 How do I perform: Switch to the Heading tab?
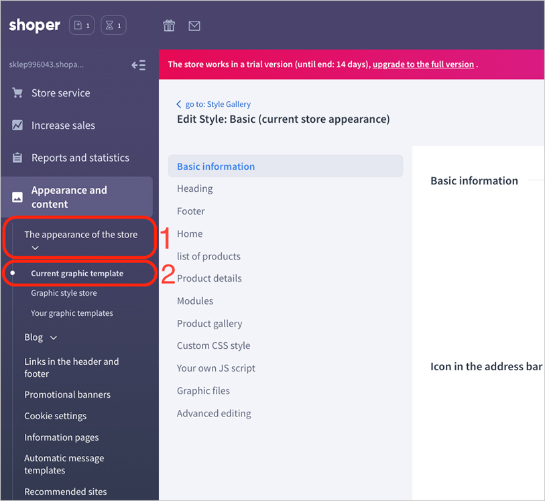tap(194, 188)
